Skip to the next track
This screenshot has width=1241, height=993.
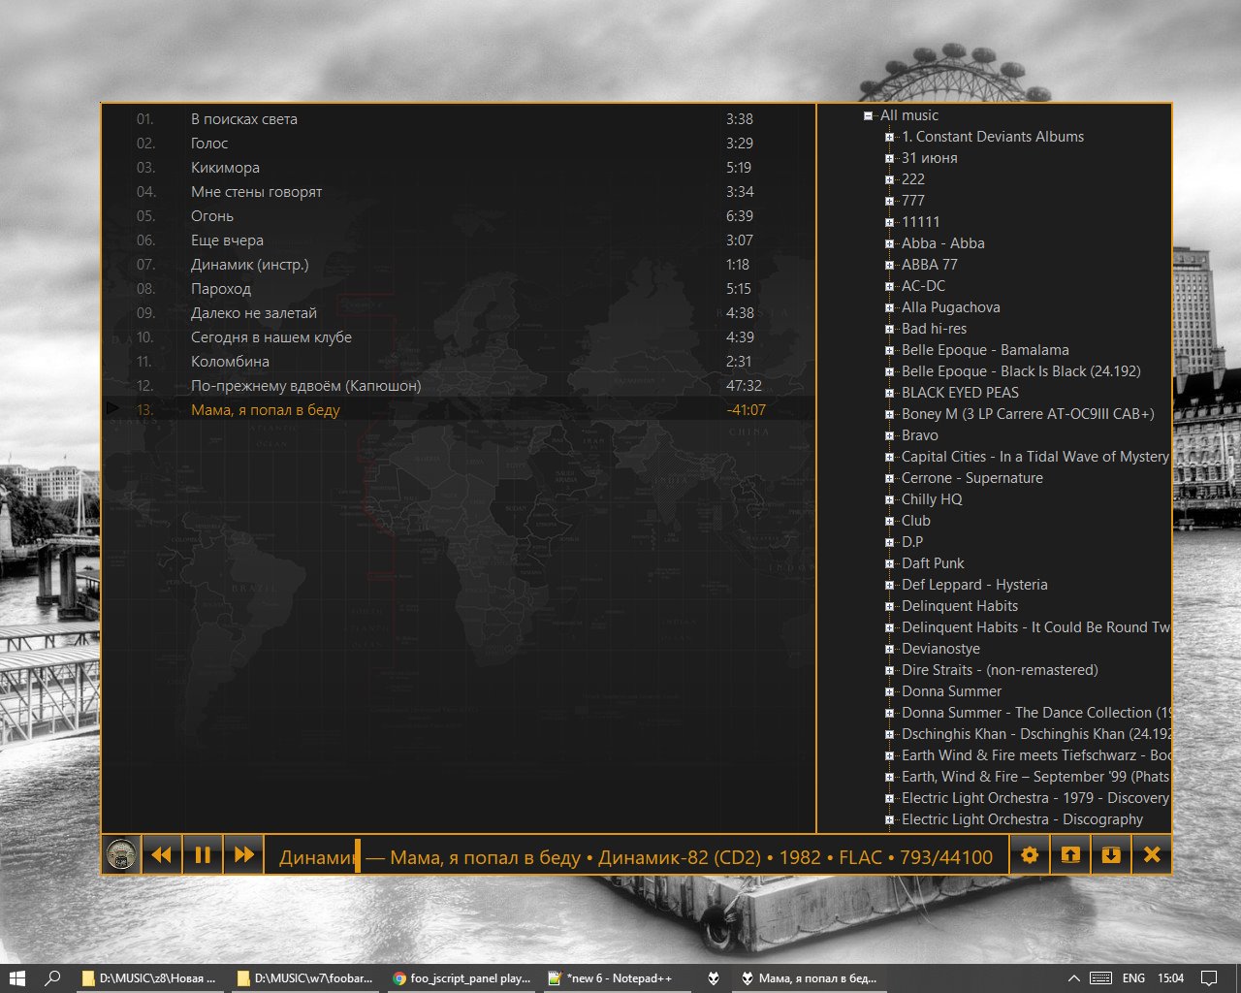pyautogui.click(x=243, y=855)
